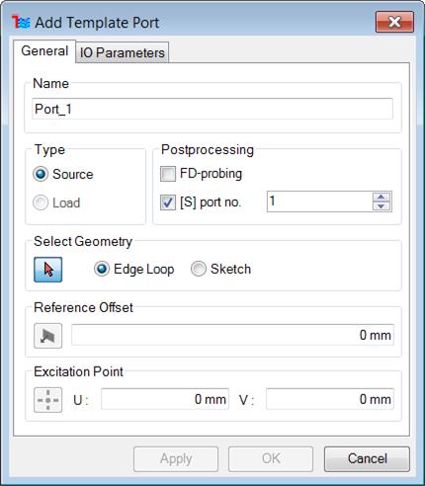
Task: Enable the FD-probing checkbox
Action: (x=168, y=174)
